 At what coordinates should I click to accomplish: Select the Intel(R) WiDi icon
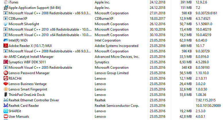[5, 40]
